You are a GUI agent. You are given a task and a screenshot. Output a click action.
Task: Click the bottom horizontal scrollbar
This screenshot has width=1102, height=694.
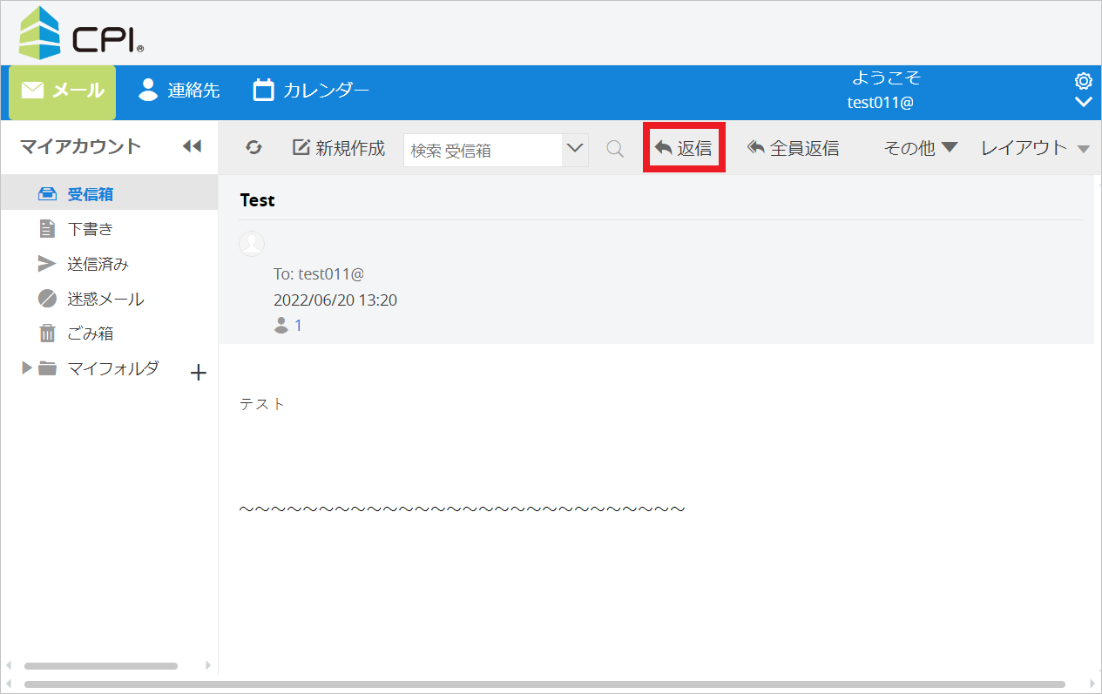544,684
